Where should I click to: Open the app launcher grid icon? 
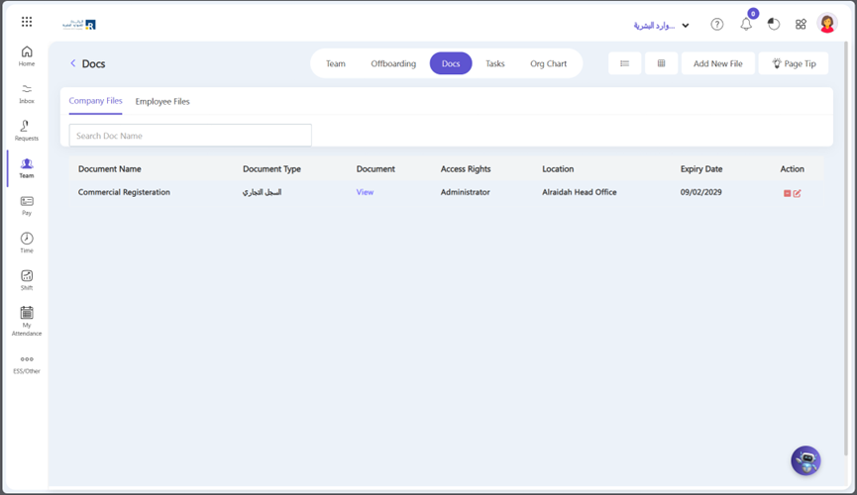click(x=27, y=22)
